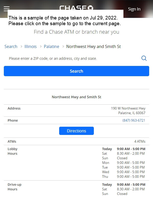Click Sign In at top right
153x197 pixels.
tap(134, 9)
